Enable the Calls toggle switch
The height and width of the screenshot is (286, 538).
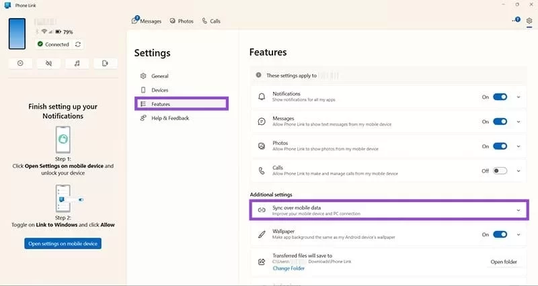(x=500, y=171)
